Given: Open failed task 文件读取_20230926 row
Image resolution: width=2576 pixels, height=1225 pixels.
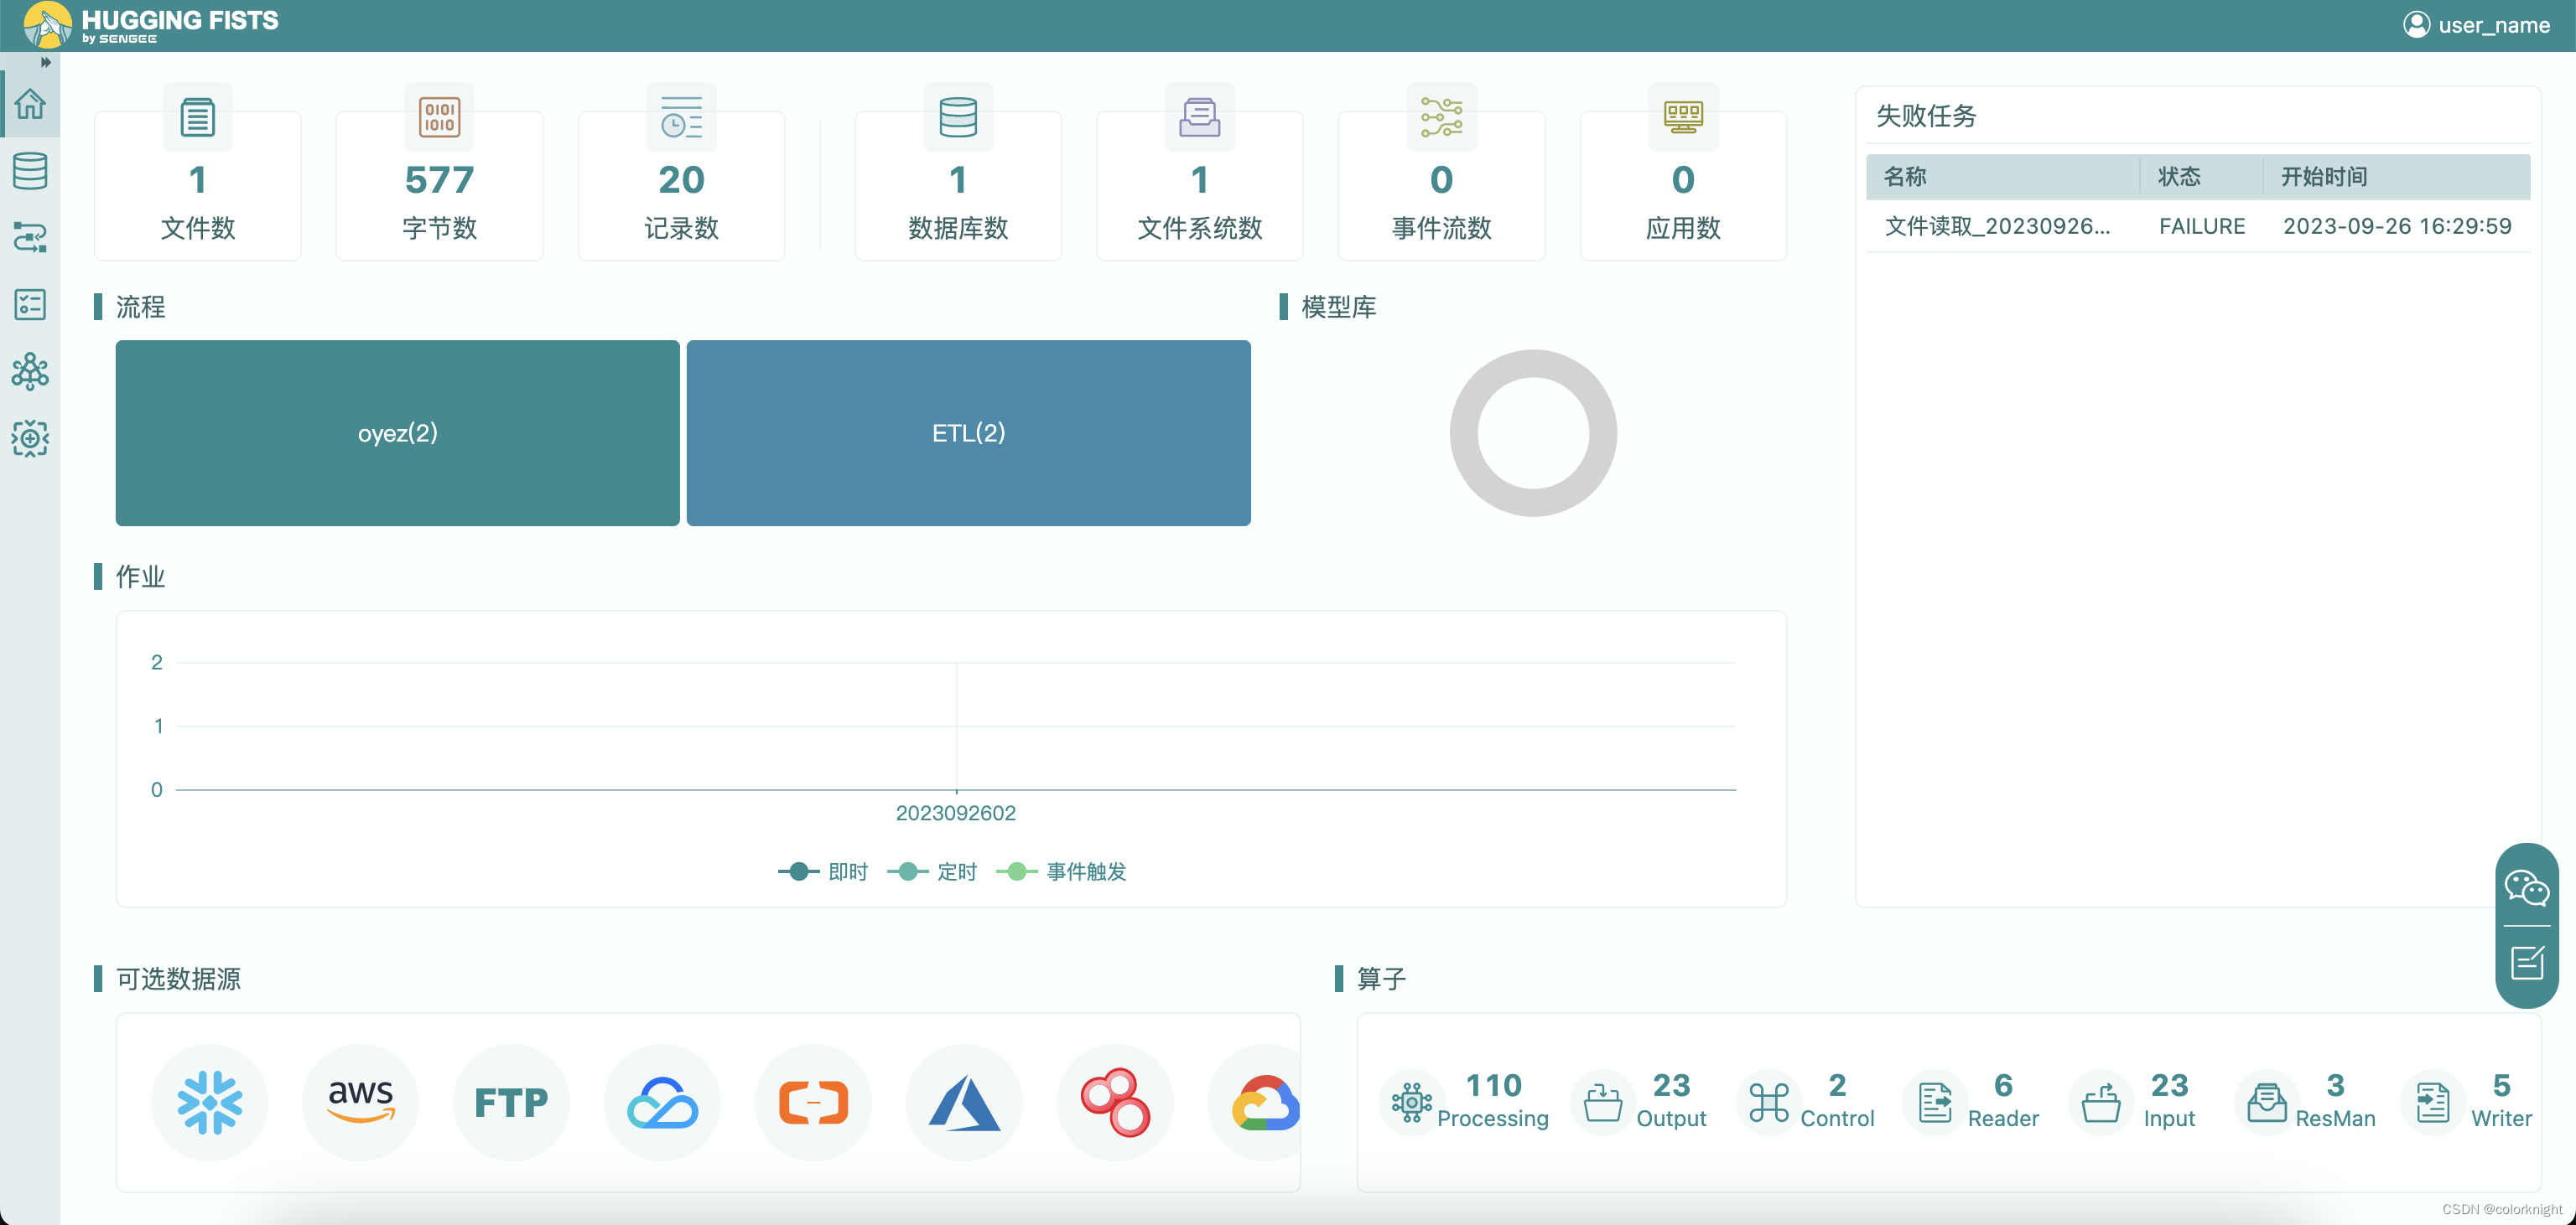Looking at the screenshot, I should (x=1997, y=226).
